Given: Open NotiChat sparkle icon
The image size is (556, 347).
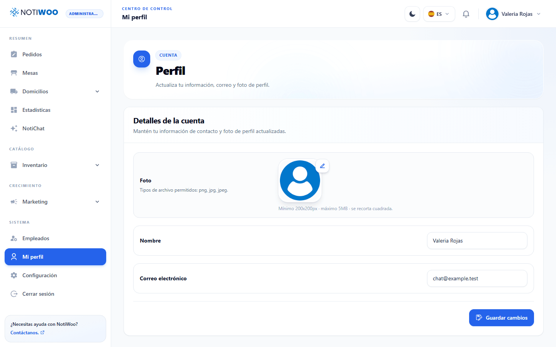Looking at the screenshot, I should [x=14, y=128].
